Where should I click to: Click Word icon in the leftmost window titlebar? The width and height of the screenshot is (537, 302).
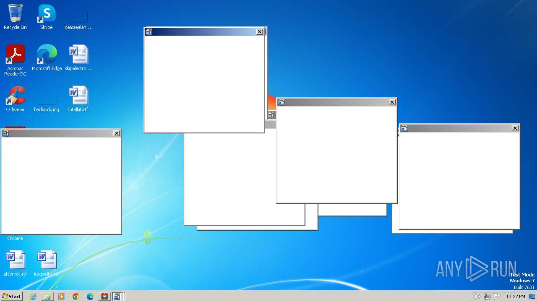pos(5,133)
